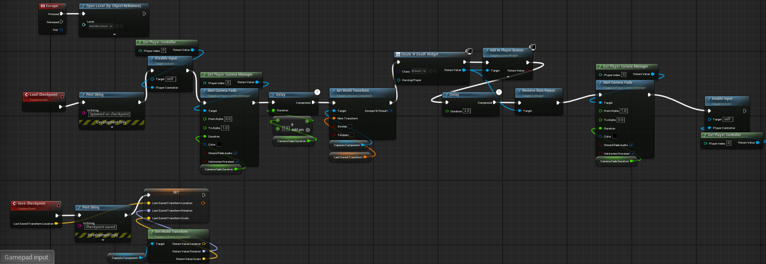
Task: Click the use-selected arrow beside the Level field
Action: (117, 26)
